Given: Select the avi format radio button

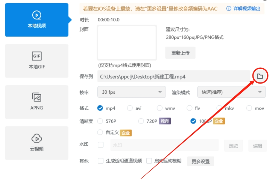Looking at the screenshot, I should tap(130, 108).
